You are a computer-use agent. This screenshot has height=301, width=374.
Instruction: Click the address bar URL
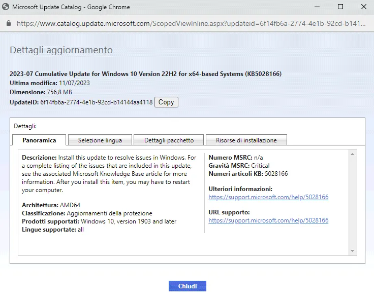click(191, 23)
